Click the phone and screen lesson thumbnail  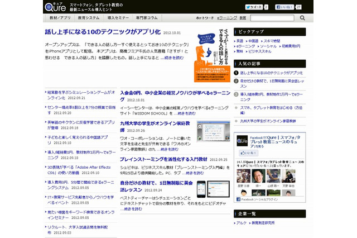[213, 189]
